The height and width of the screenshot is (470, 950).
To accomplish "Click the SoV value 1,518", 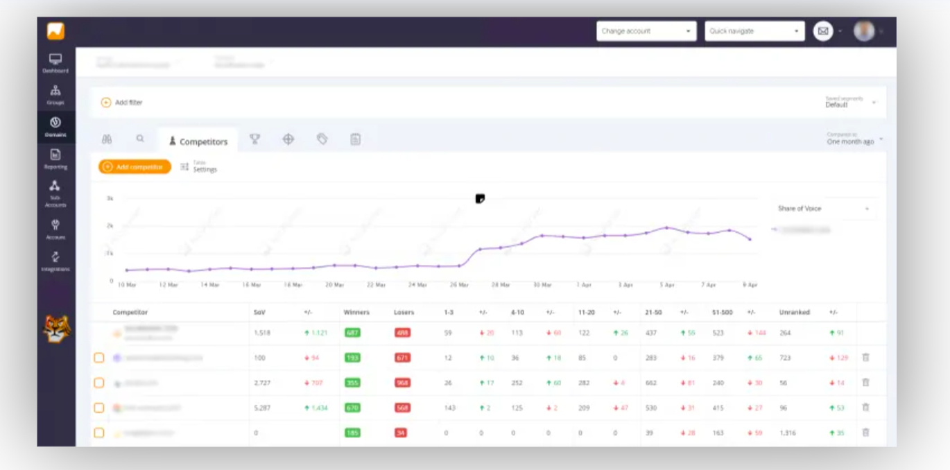I will coord(261,333).
